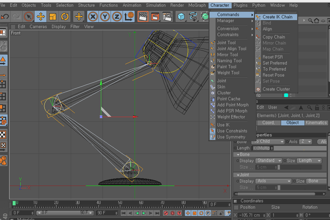Click the Position X input field
This screenshot has width=330, height=220.
coord(252,215)
